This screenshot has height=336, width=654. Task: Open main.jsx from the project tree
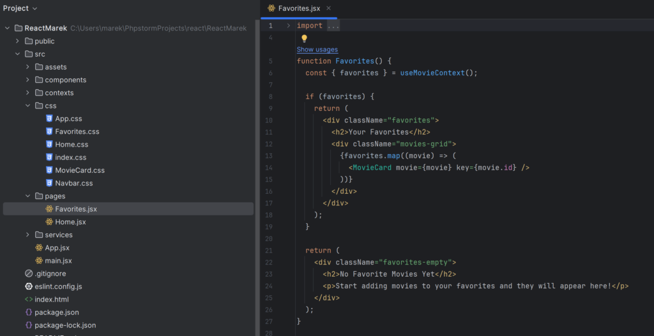tap(58, 261)
